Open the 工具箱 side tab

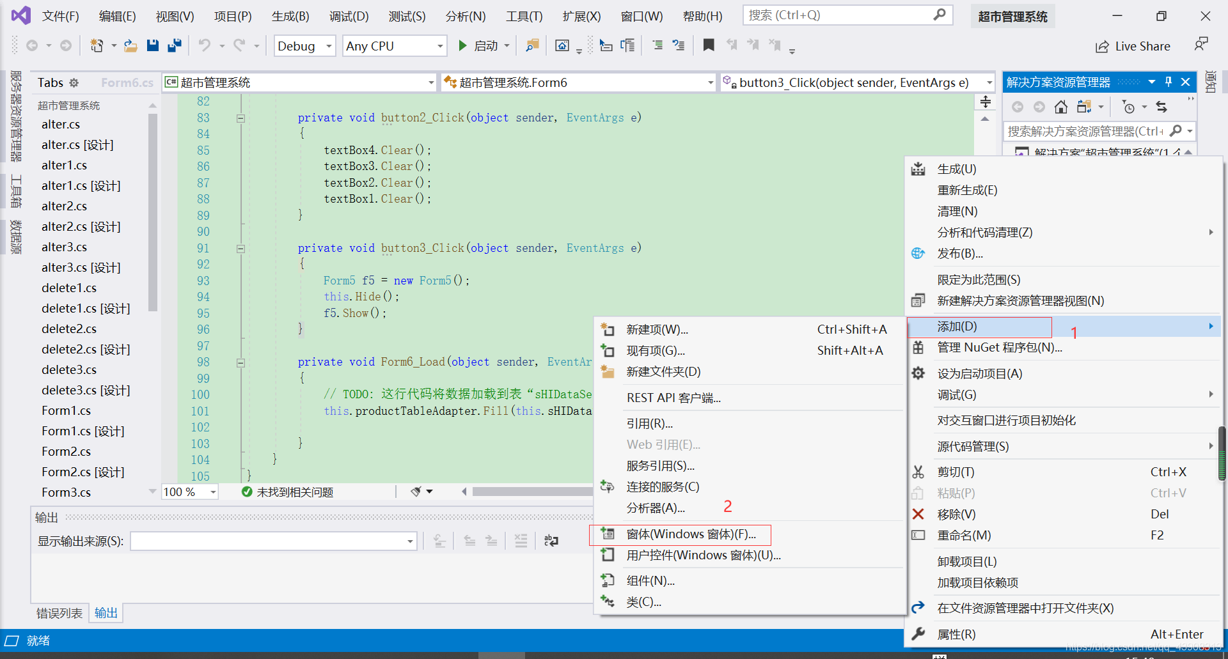point(16,191)
